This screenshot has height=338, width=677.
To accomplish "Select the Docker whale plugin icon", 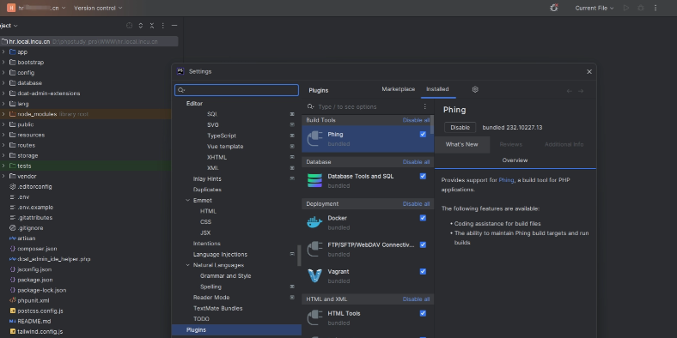I will point(314,222).
